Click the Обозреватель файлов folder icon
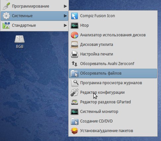 point(75,73)
